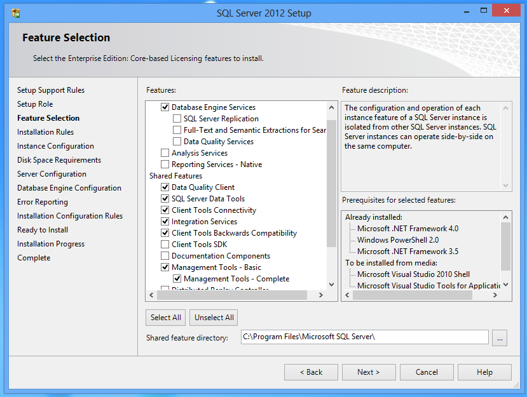The height and width of the screenshot is (397, 527).
Task: Open Help for Feature Selection
Action: [484, 372]
